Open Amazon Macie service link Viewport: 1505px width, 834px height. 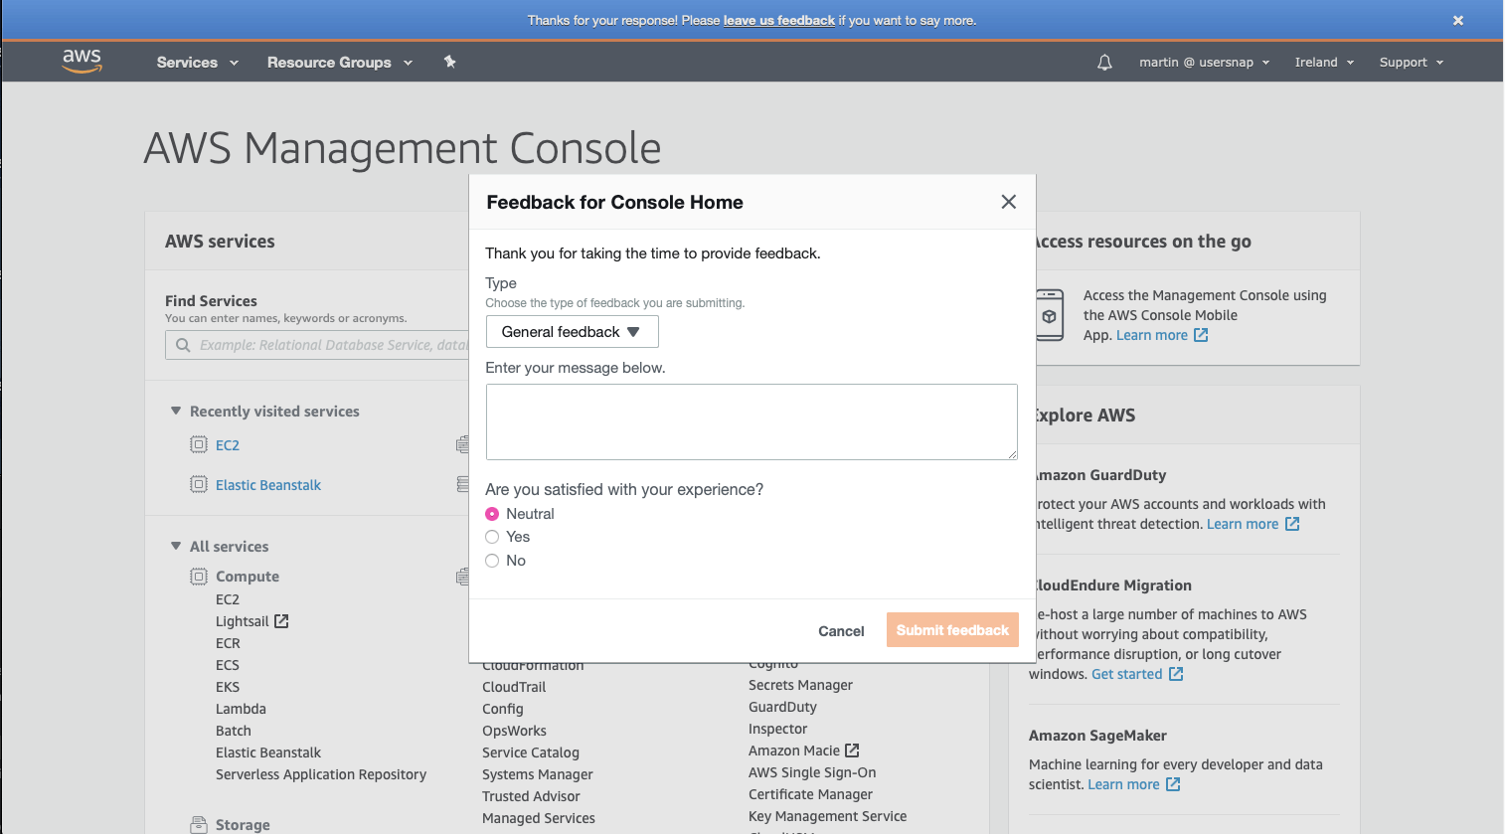click(794, 751)
